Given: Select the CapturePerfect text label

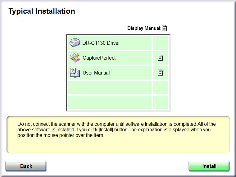Looking at the screenshot, I should pos(99,58).
